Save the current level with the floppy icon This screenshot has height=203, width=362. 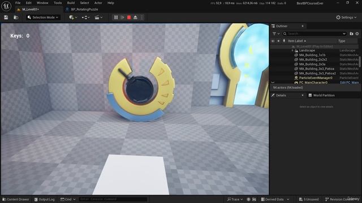tap(6, 17)
